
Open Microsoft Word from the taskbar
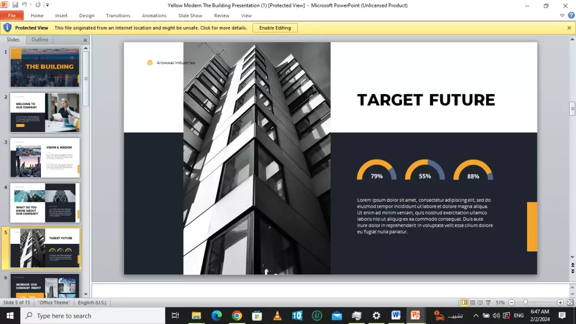point(396,315)
